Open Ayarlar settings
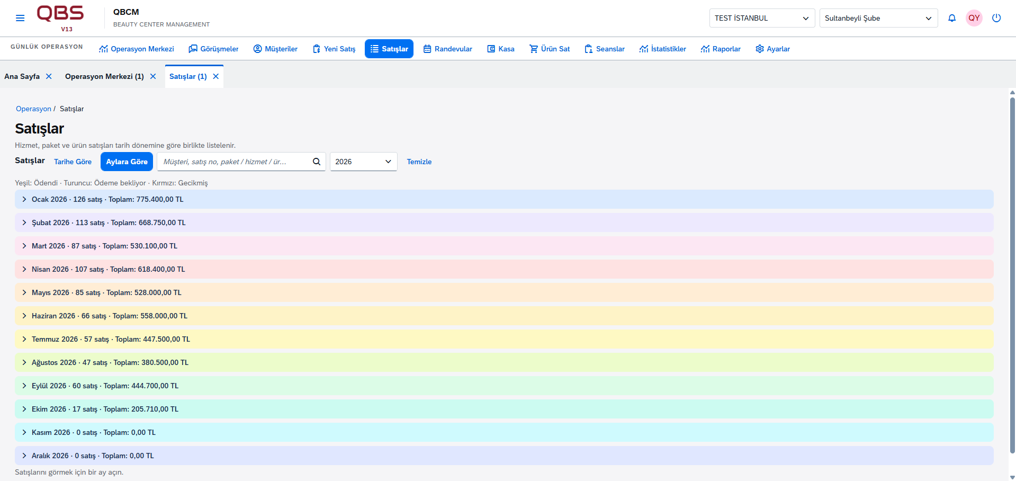The height and width of the screenshot is (481, 1016). (773, 49)
